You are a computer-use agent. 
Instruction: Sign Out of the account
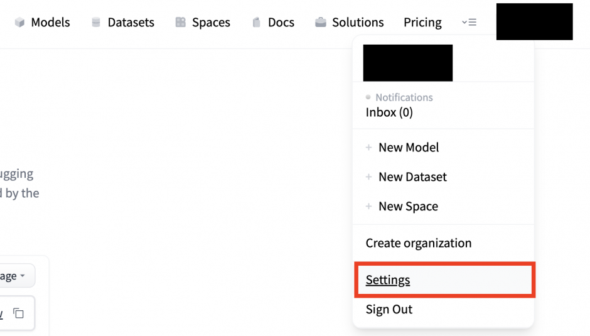pos(389,310)
